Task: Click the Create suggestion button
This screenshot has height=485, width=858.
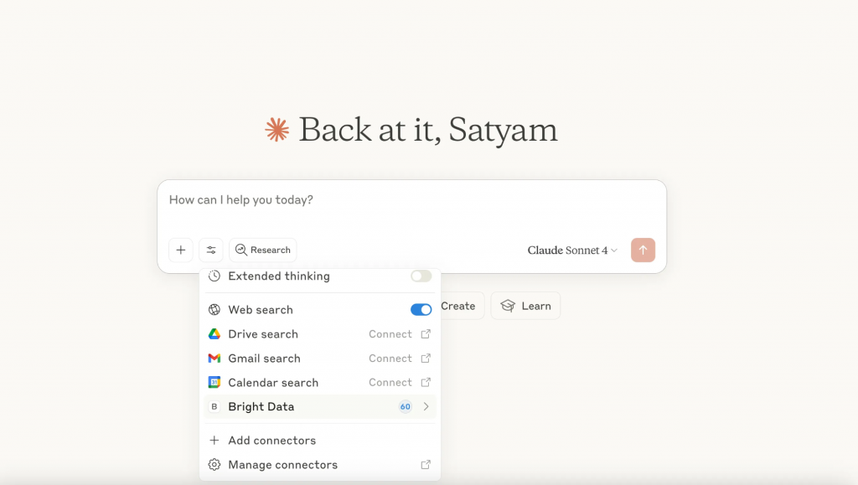Action: point(462,307)
